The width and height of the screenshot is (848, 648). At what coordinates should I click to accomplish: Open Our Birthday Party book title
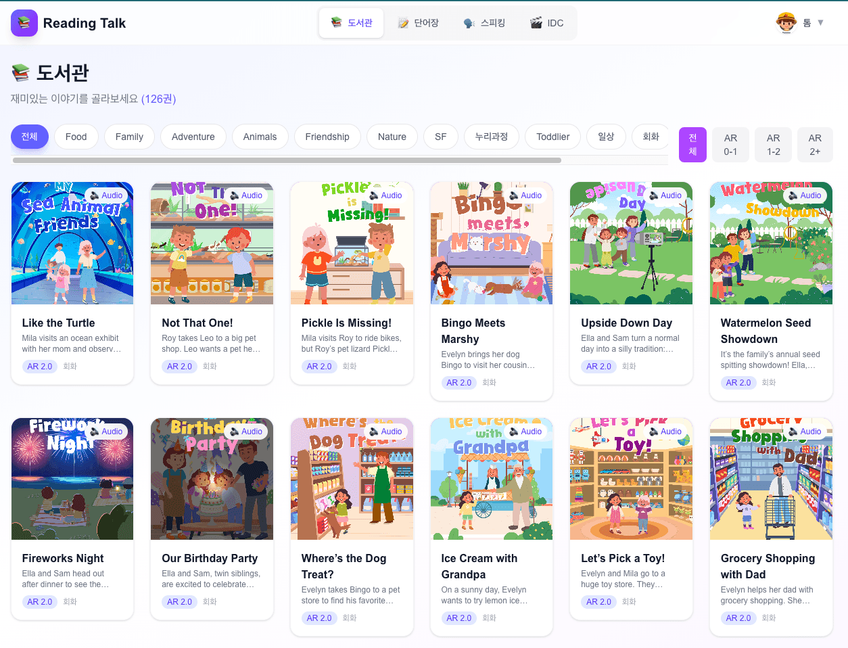tap(210, 558)
